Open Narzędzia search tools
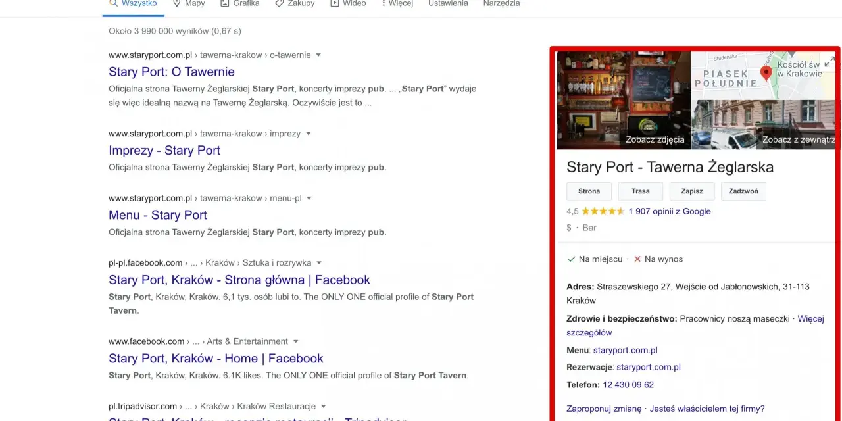 click(x=501, y=3)
